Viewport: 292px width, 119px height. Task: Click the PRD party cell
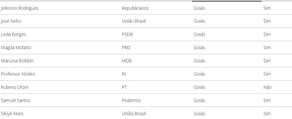click(126, 48)
